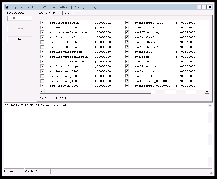The height and width of the screenshot is (179, 217).
Task: Uncheck the evcReserved_08000000 checkbox
Action: point(127,86)
